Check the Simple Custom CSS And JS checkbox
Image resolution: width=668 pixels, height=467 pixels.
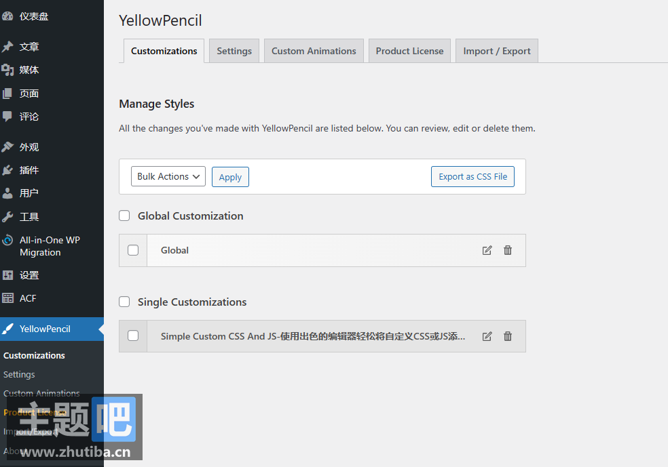tap(133, 336)
